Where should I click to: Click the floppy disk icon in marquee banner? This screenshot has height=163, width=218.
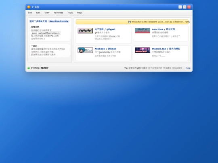pos(130,22)
